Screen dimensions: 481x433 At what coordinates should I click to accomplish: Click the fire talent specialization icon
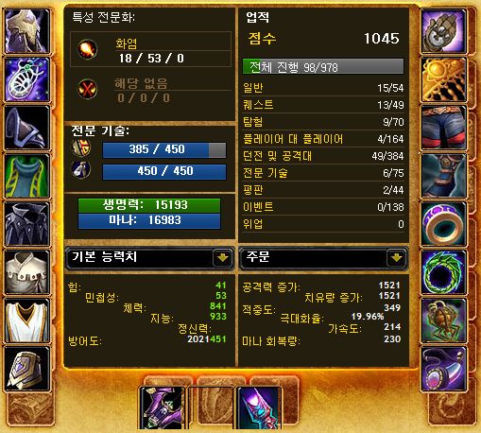[87, 49]
